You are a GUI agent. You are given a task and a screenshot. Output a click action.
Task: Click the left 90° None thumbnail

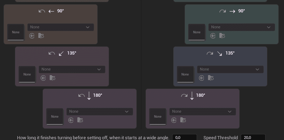[x=16, y=32]
